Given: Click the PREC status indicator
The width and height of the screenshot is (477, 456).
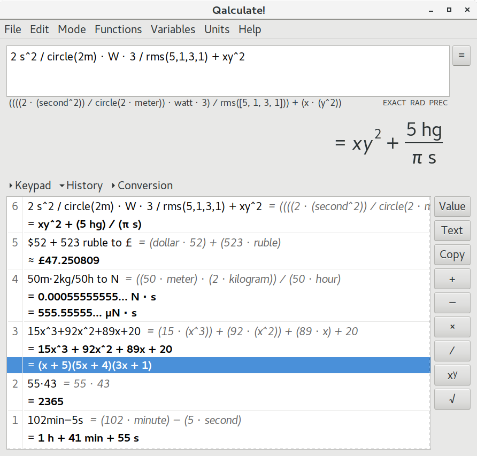Looking at the screenshot, I should coord(438,103).
